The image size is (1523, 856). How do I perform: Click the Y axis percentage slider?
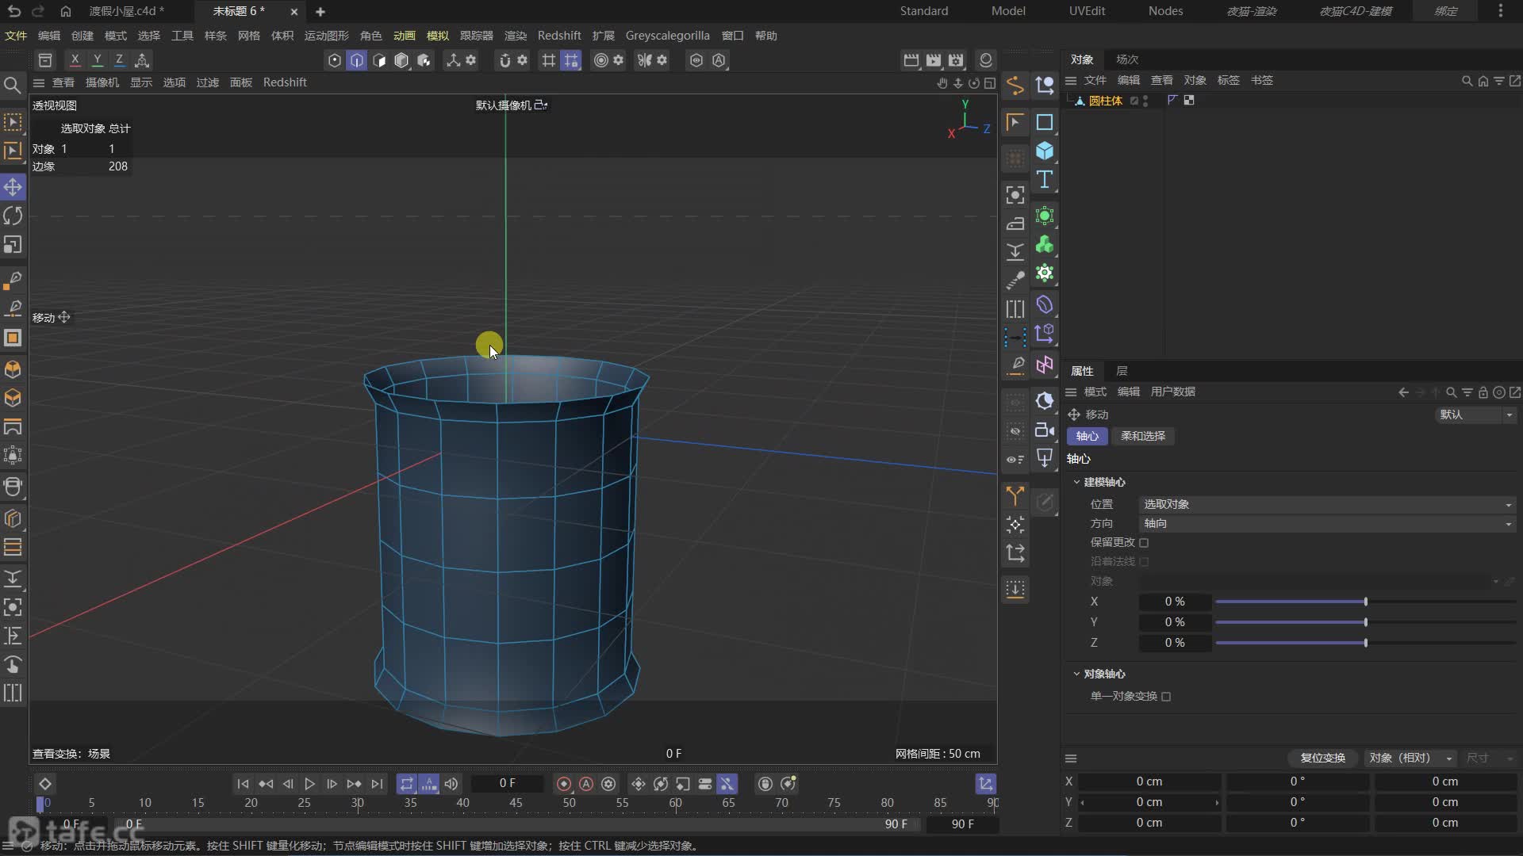1365,622
